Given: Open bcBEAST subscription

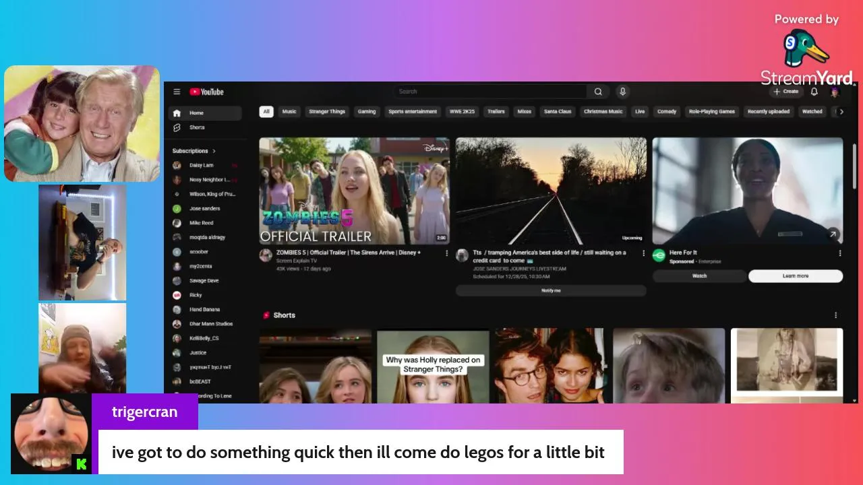Looking at the screenshot, I should coord(205,381).
